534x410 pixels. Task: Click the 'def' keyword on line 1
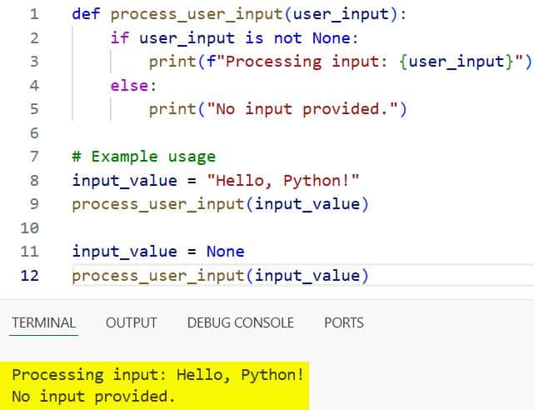[x=86, y=14]
